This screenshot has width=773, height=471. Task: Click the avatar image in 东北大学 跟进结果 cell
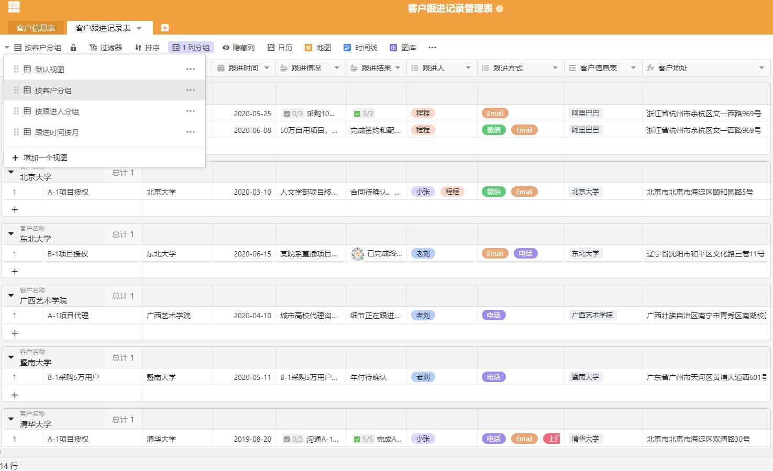(358, 254)
